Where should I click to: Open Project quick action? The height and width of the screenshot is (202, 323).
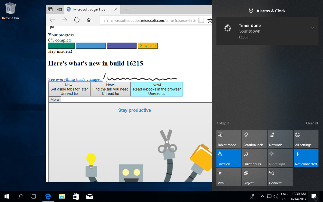click(254, 177)
